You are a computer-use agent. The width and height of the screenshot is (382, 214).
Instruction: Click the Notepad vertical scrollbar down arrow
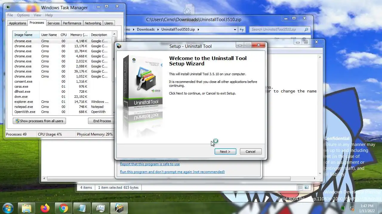click(320, 173)
